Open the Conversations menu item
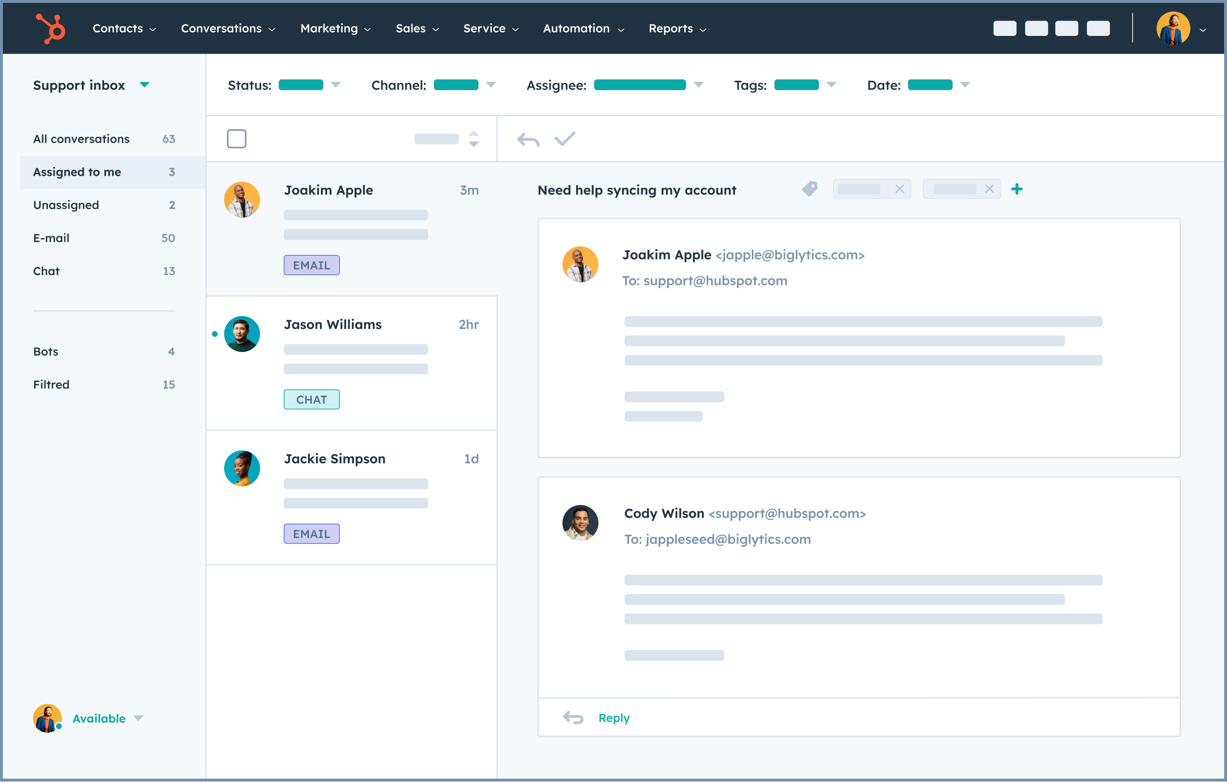Screen dimensions: 1227x782 coord(227,28)
